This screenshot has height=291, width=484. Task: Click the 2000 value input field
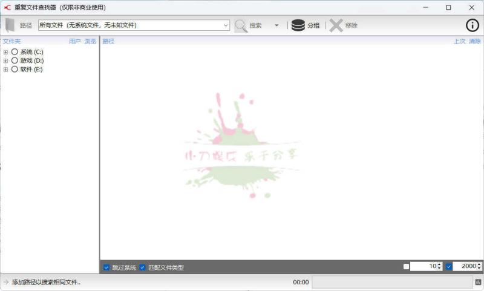(465, 266)
